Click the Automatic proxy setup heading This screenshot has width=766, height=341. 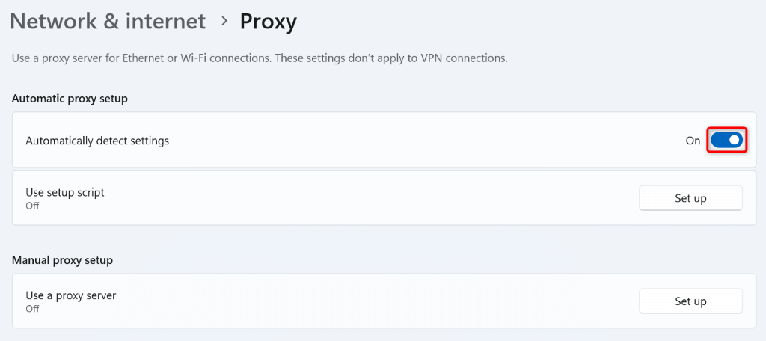click(70, 99)
